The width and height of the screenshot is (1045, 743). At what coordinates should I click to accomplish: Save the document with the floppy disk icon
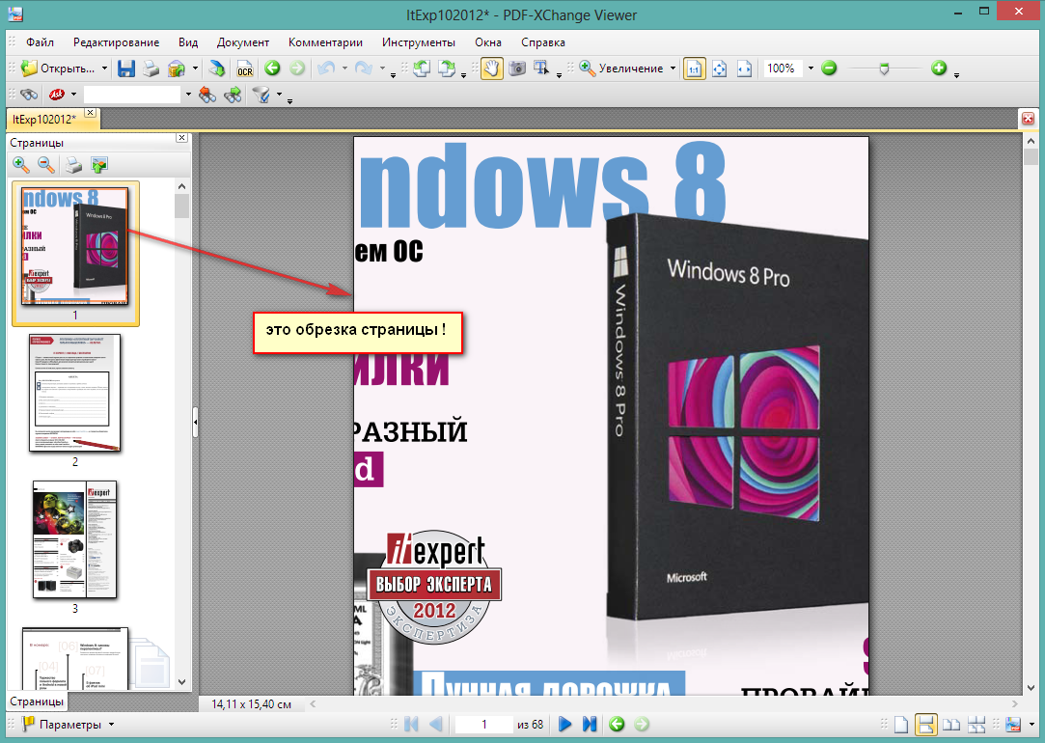pyautogui.click(x=126, y=68)
